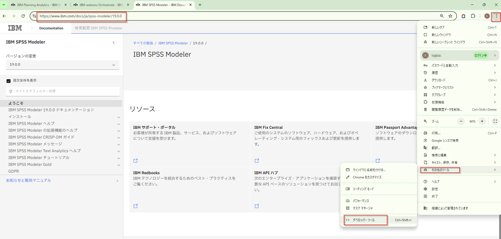Image resolution: width=501 pixels, height=239 pixels.
Task: Expand the インストール tree item
Action: point(119,117)
